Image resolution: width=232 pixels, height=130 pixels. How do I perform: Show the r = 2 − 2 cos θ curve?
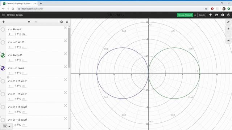3,120
